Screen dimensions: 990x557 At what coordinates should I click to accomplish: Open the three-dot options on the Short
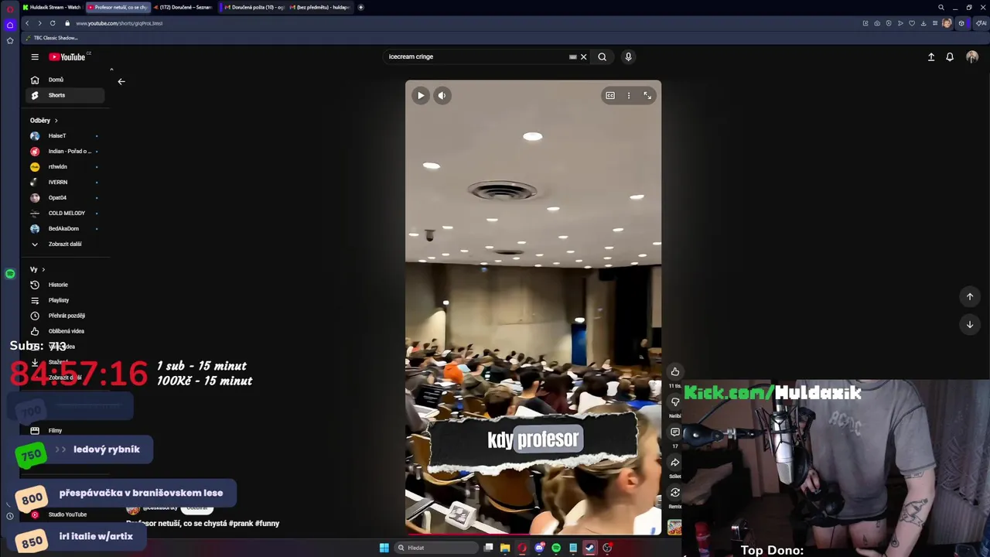point(629,96)
